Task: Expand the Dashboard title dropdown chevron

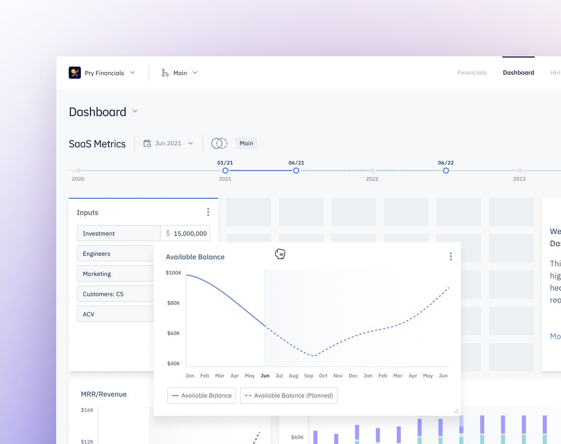Action: pos(135,111)
